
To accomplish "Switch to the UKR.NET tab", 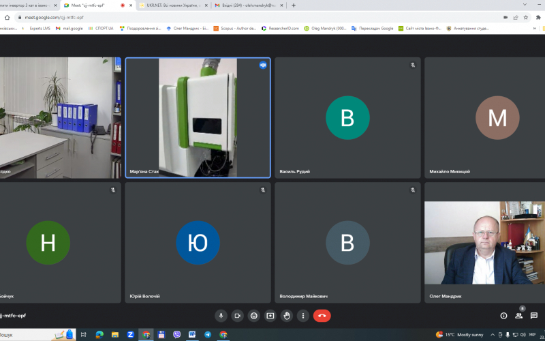I will click(173, 5).
